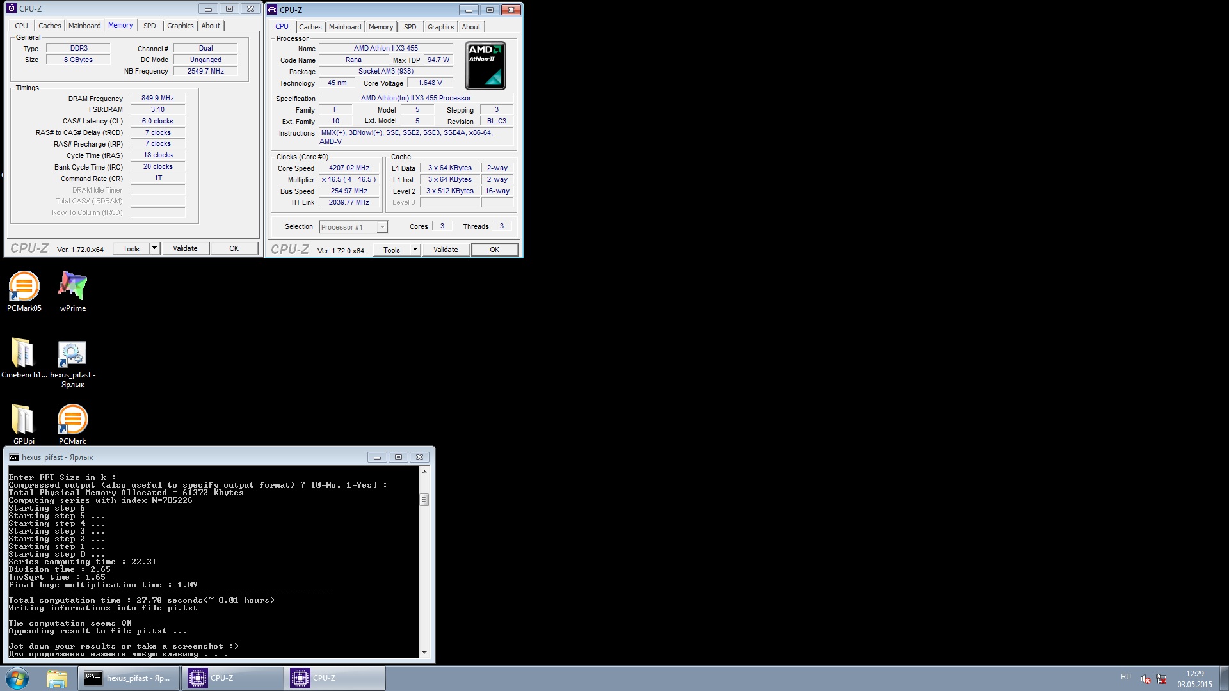Click Tools button in CPU window
The width and height of the screenshot is (1229, 691).
(x=392, y=250)
